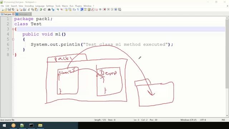Undo the last edit via the toolbar
Viewport: 229px width, 129px height.
tap(41, 10)
